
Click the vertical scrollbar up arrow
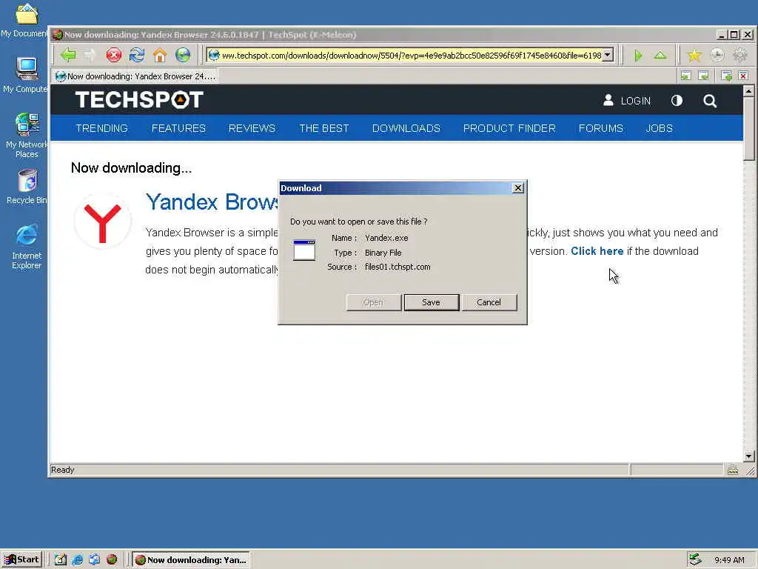[749, 91]
